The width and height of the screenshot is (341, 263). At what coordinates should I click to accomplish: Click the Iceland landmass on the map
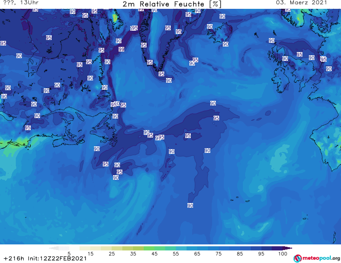tap(220, 33)
